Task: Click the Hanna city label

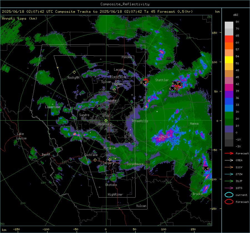Action: (194, 124)
